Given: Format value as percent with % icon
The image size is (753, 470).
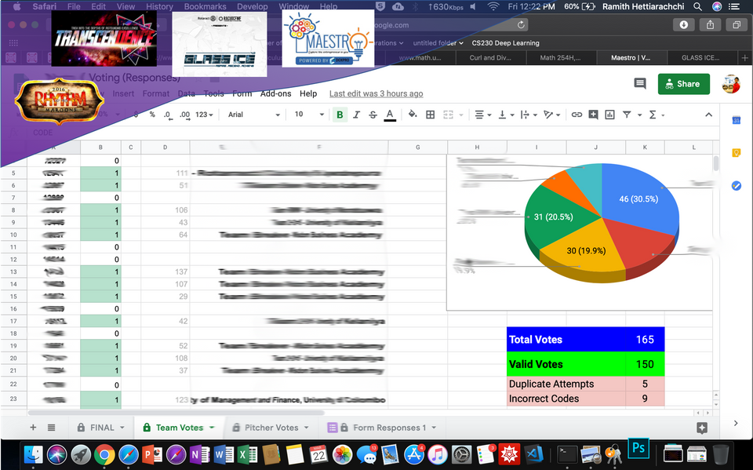Looking at the screenshot, I should click(x=153, y=115).
